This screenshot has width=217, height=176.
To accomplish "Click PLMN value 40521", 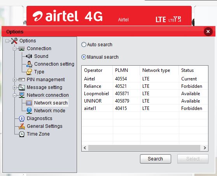I will click(x=121, y=86).
